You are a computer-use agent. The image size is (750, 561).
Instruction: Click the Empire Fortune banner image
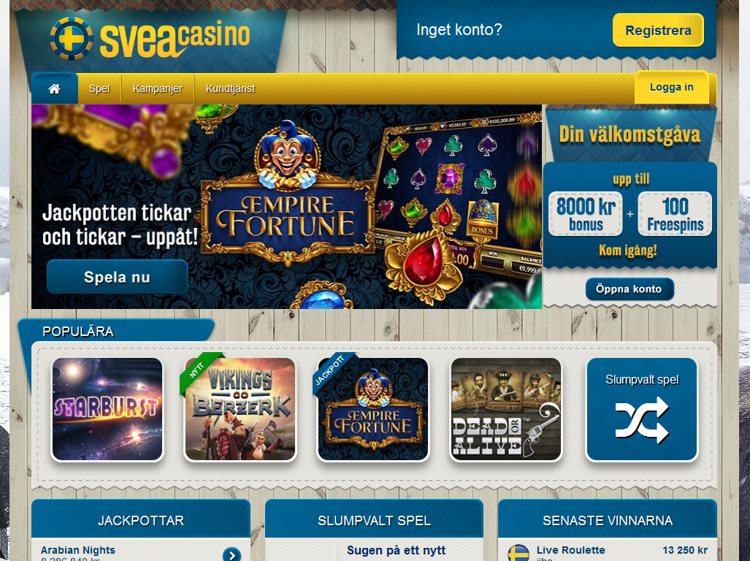pyautogui.click(x=286, y=207)
